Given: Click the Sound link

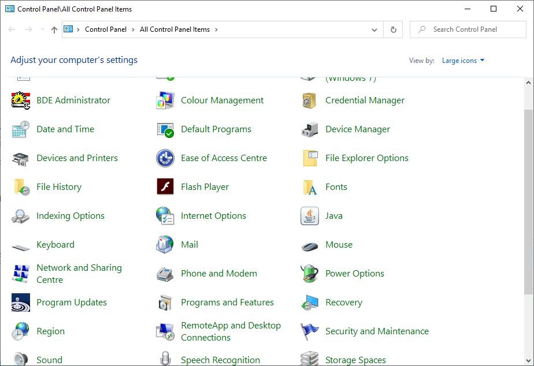Looking at the screenshot, I should tap(49, 360).
